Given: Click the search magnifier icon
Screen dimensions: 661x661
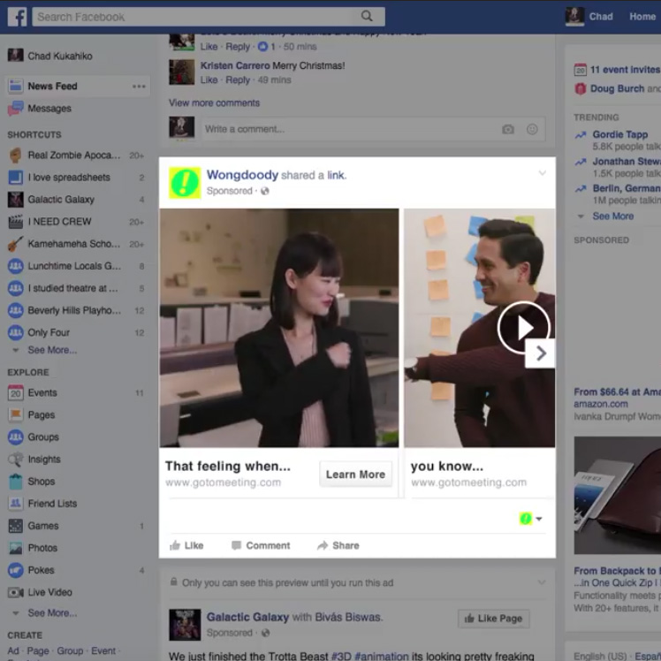Looking at the screenshot, I should point(367,17).
